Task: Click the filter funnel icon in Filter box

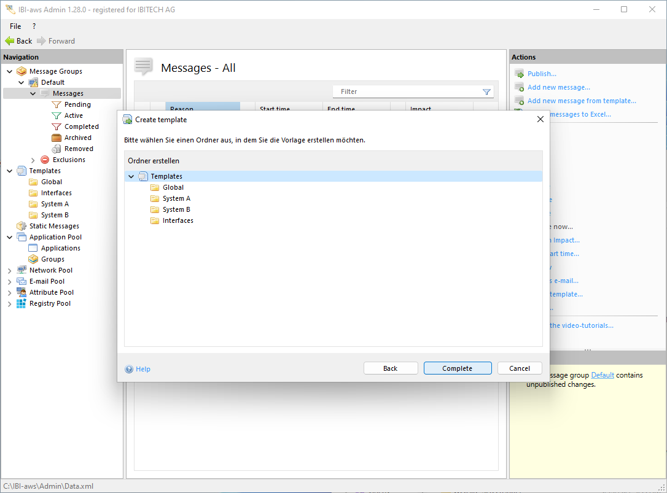Action: pyautogui.click(x=486, y=91)
